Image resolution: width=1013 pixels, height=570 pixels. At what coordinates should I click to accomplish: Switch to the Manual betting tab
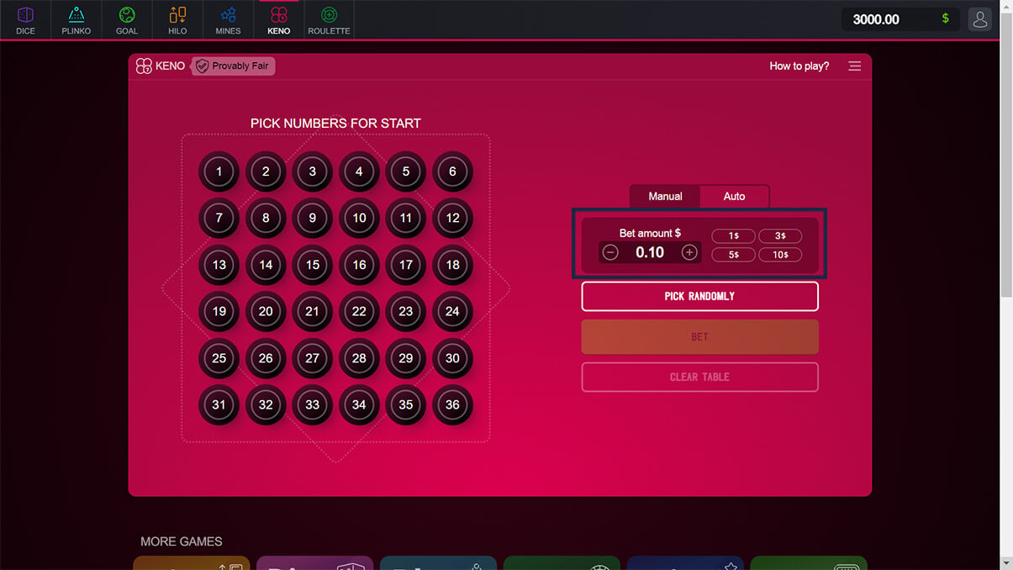click(665, 196)
